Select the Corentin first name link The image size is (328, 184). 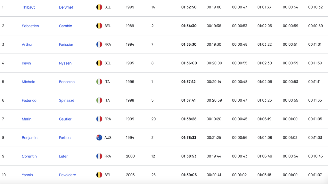[x=29, y=156]
